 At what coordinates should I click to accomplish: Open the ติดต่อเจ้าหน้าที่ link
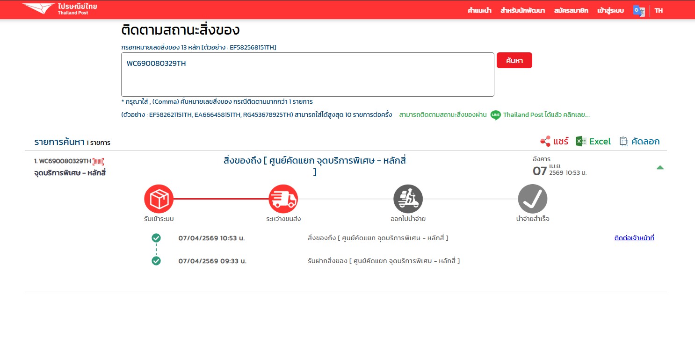pos(634,238)
